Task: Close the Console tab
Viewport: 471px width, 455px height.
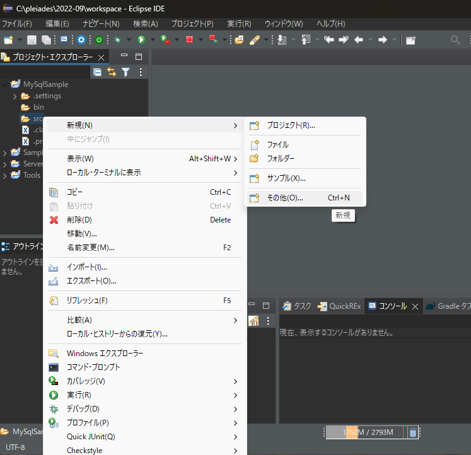Action: (x=415, y=306)
